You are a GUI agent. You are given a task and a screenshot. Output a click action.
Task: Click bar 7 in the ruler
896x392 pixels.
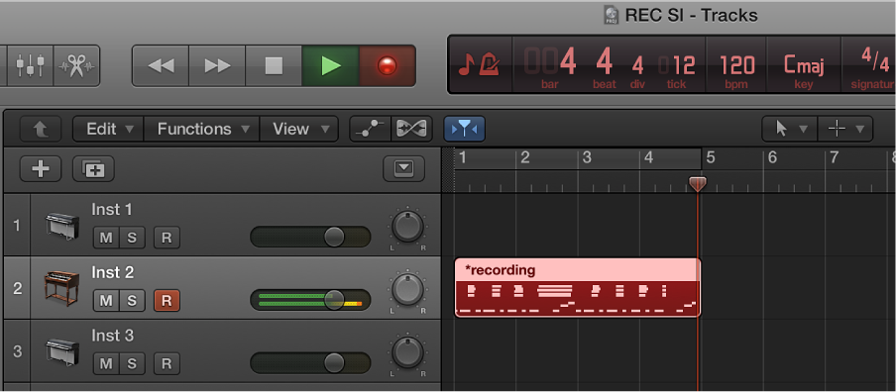point(835,157)
